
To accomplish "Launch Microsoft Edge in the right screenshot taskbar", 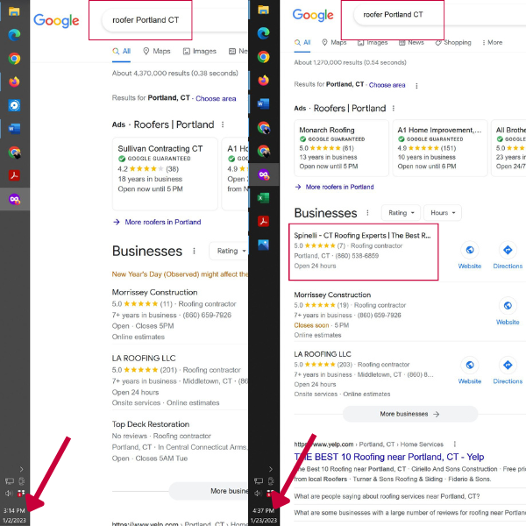I will point(263,33).
